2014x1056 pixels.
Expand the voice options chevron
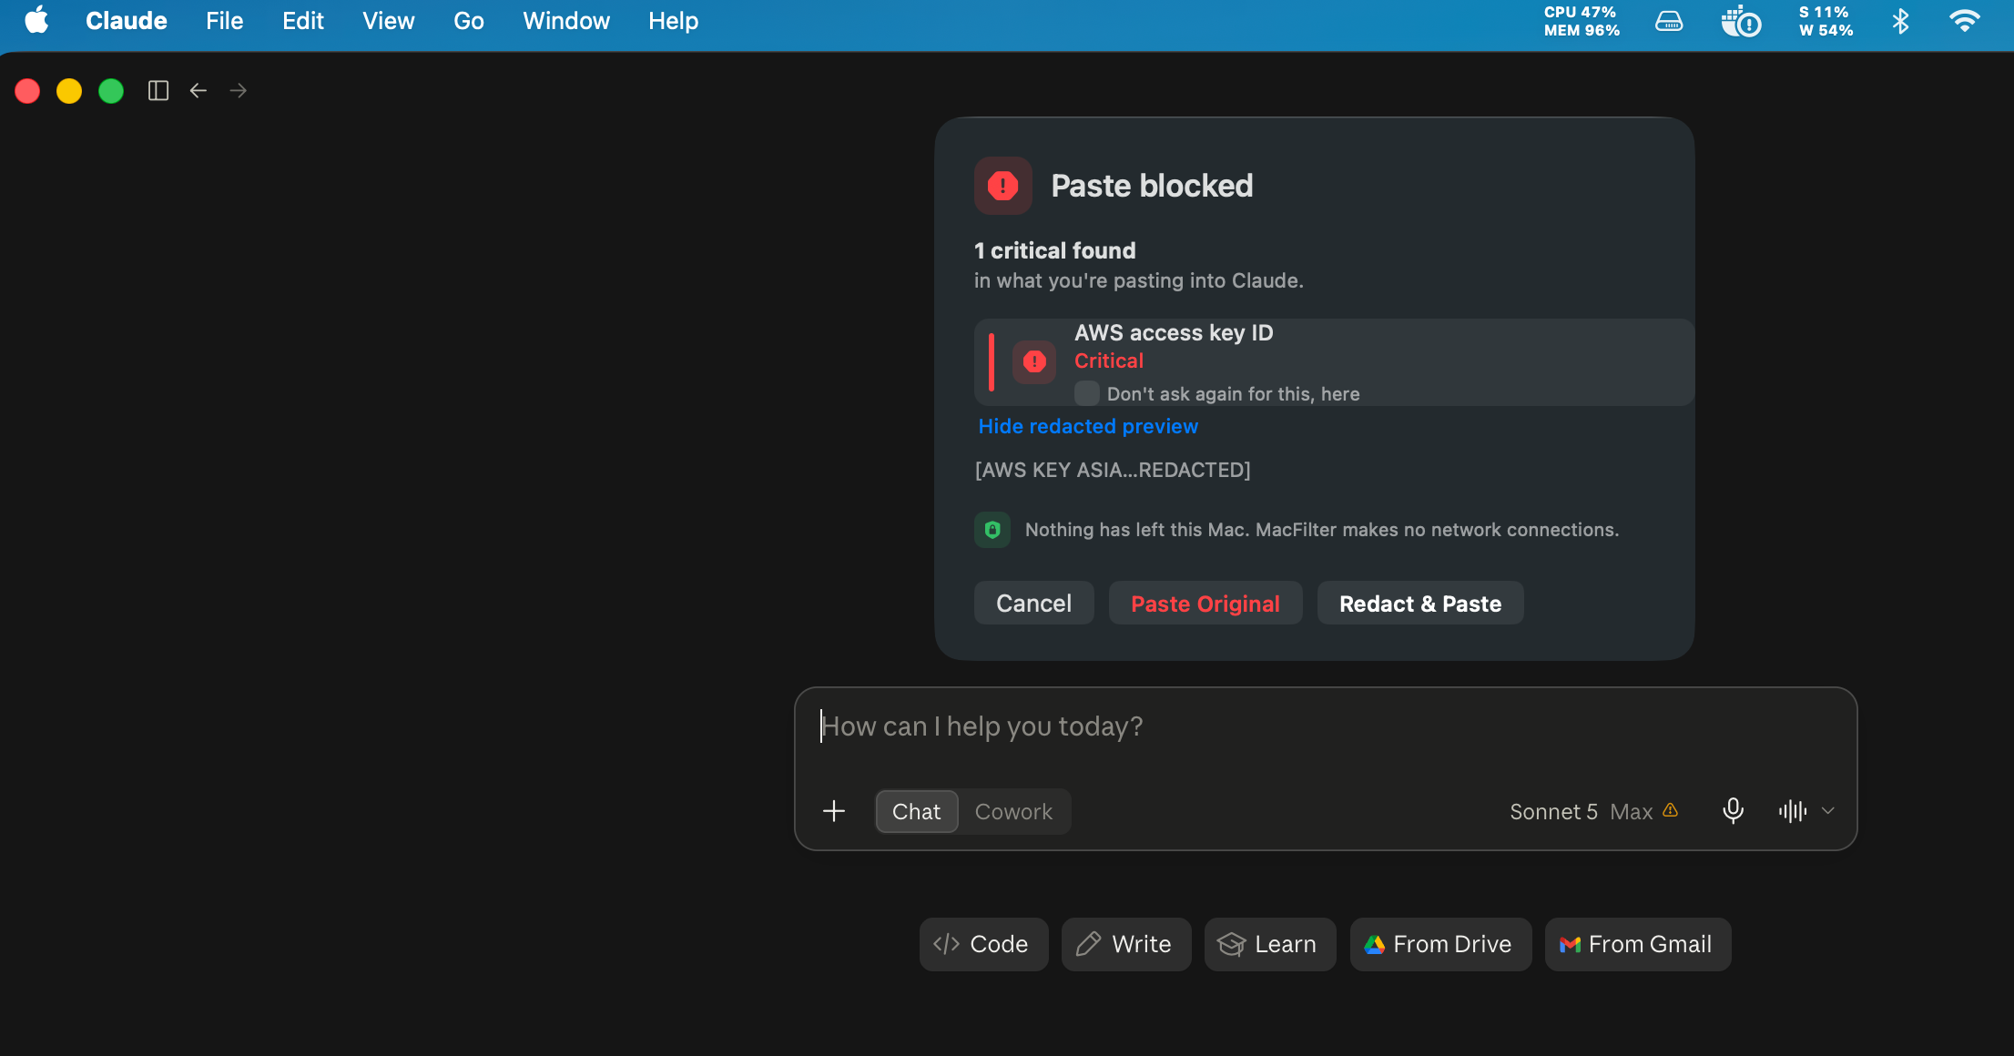click(1828, 811)
